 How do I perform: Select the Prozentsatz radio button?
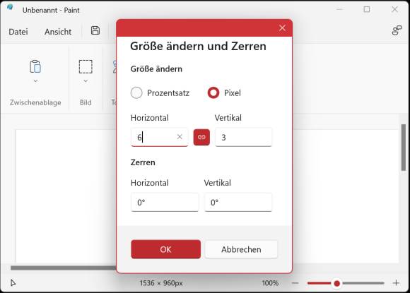click(136, 92)
